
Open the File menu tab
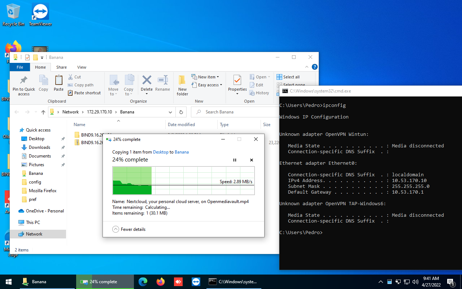pos(20,67)
